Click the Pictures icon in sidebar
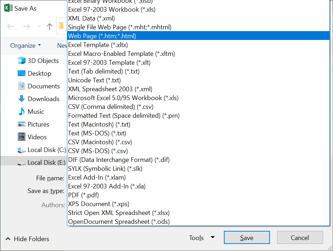This screenshot has height=251, width=333. (x=22, y=124)
